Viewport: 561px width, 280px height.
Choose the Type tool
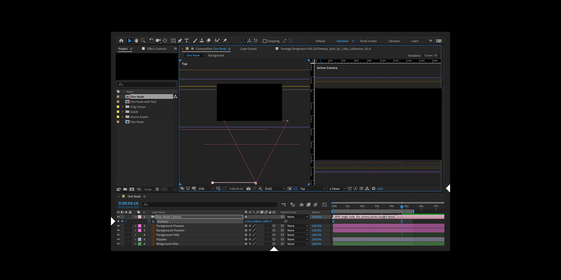pos(187,41)
